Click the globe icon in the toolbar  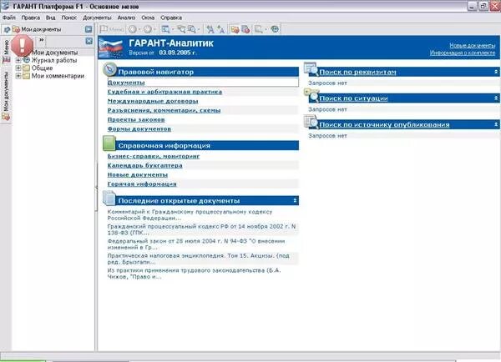pos(275,29)
